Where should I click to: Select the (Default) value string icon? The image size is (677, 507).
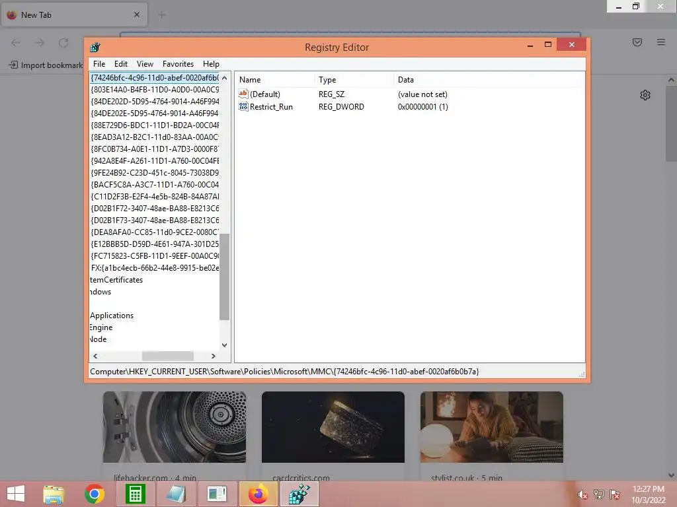click(243, 94)
